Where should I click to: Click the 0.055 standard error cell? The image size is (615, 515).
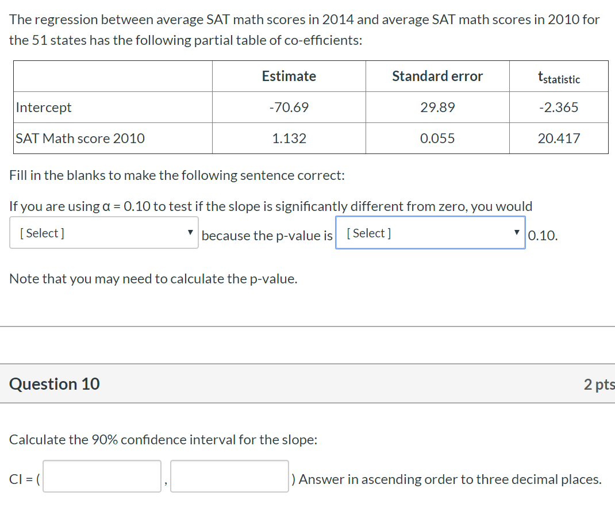pos(437,138)
